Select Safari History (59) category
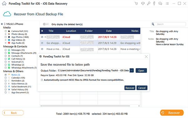The height and width of the screenshot is (118, 188). 20,90
